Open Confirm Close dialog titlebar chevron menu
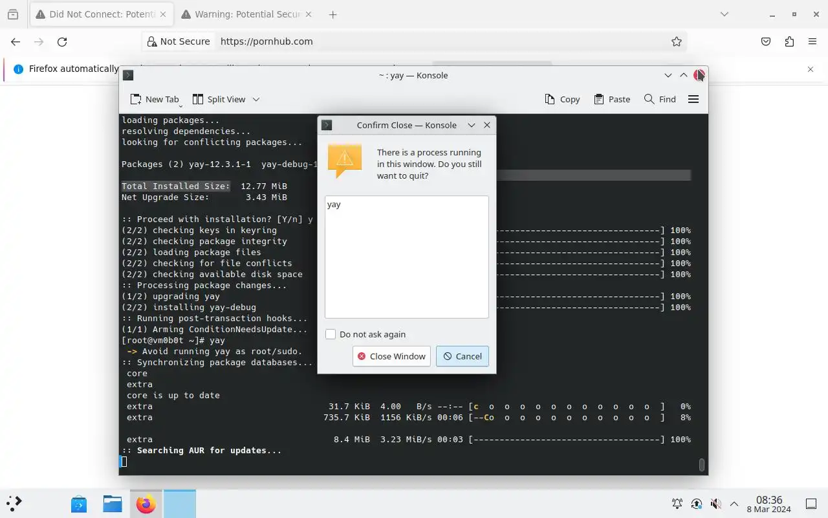The height and width of the screenshot is (518, 828). pyautogui.click(x=472, y=125)
